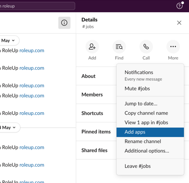189x183 pixels.
Task: Open first roleup.com link below lower May
Action: pos(32,147)
